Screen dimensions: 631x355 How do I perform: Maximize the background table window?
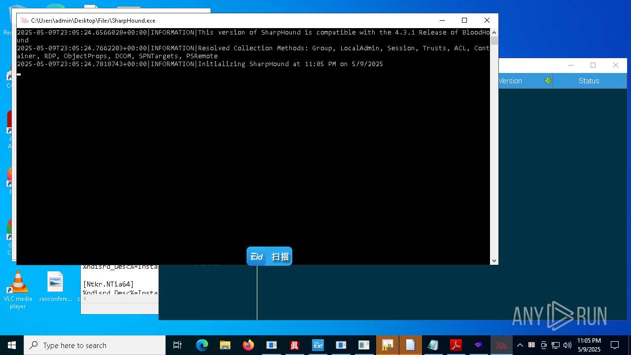click(x=593, y=65)
